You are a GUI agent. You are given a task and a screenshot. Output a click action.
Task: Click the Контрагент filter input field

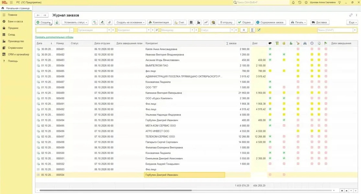click(x=132, y=30)
